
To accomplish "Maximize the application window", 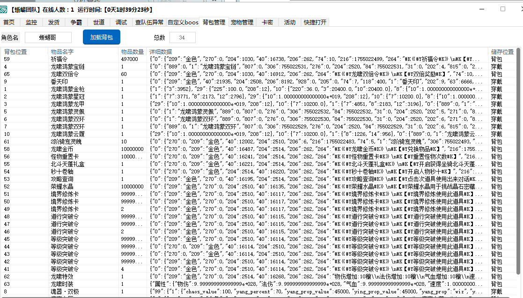I will 503,9.
